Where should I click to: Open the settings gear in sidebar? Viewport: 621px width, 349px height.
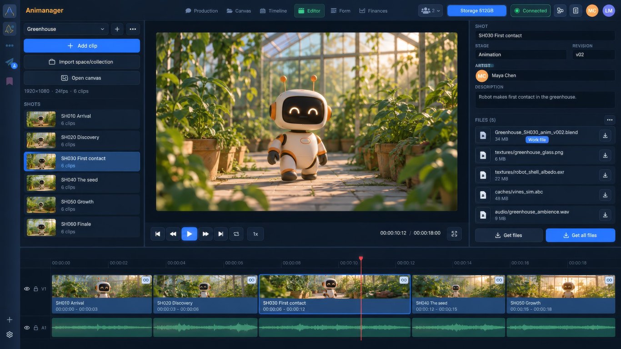[10, 334]
